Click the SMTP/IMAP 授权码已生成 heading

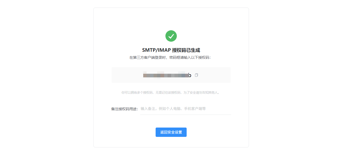171,50
